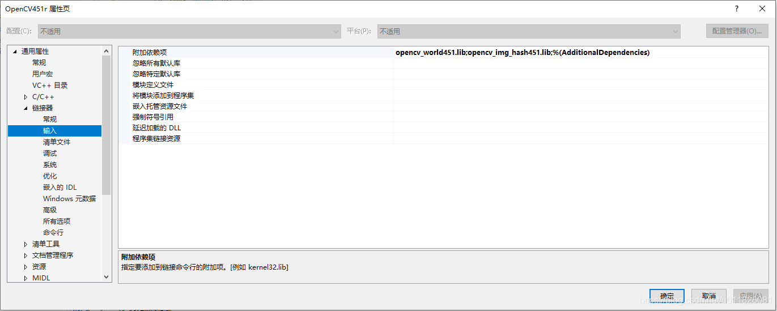The width and height of the screenshot is (777, 311).
Task: Open the 配置 dropdown
Action: pyautogui.click(x=189, y=31)
